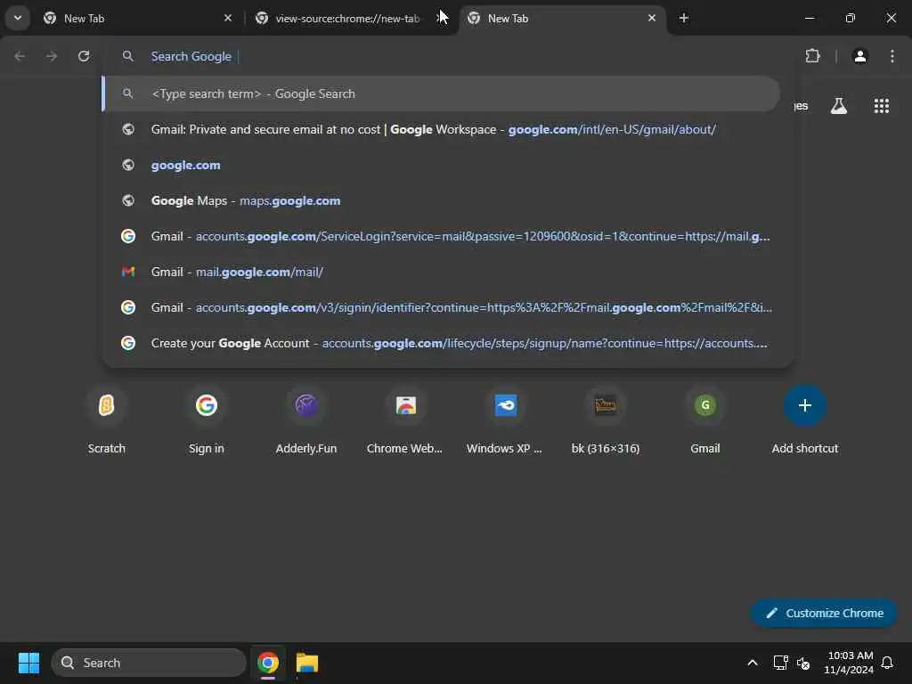This screenshot has width=912, height=684.
Task: Open the Extensions puzzle icon
Action: pyautogui.click(x=812, y=56)
